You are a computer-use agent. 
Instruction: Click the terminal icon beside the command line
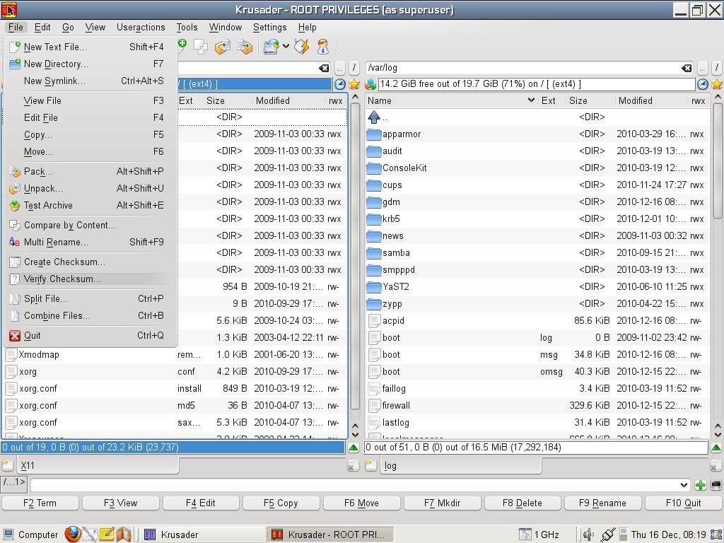[x=716, y=485]
